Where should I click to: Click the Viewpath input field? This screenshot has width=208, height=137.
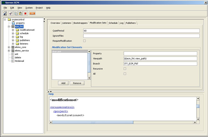point(160,59)
